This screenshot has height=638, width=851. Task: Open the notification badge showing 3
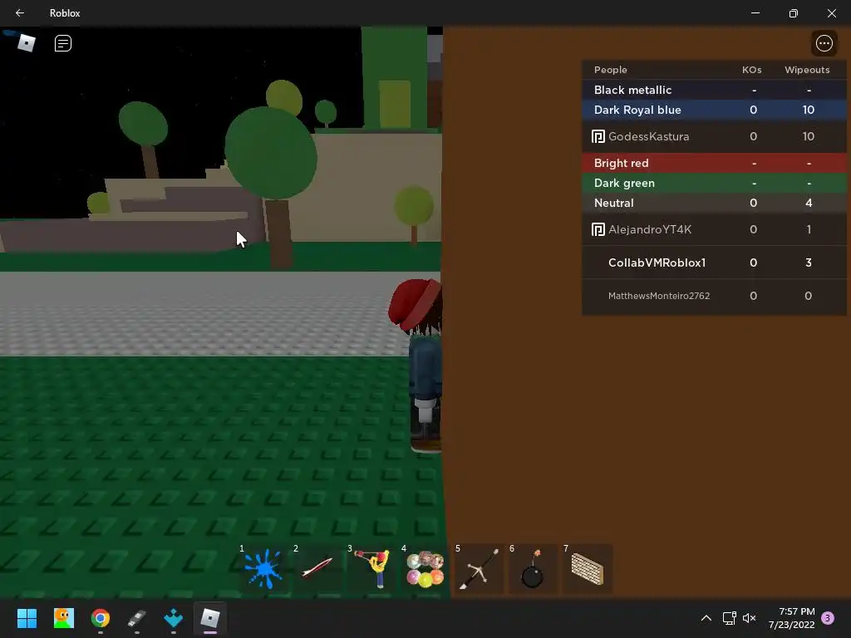coord(828,618)
